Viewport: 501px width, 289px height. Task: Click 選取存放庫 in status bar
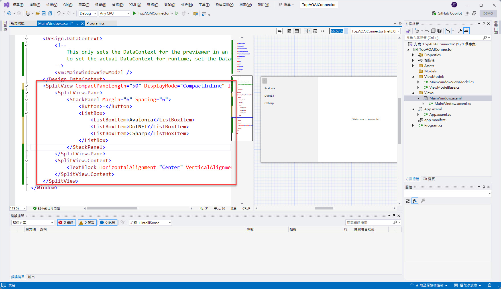click(468, 285)
